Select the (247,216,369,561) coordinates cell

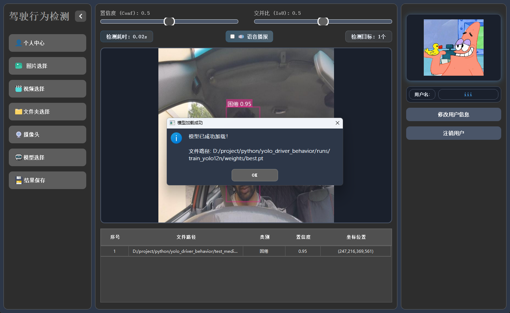pos(355,251)
